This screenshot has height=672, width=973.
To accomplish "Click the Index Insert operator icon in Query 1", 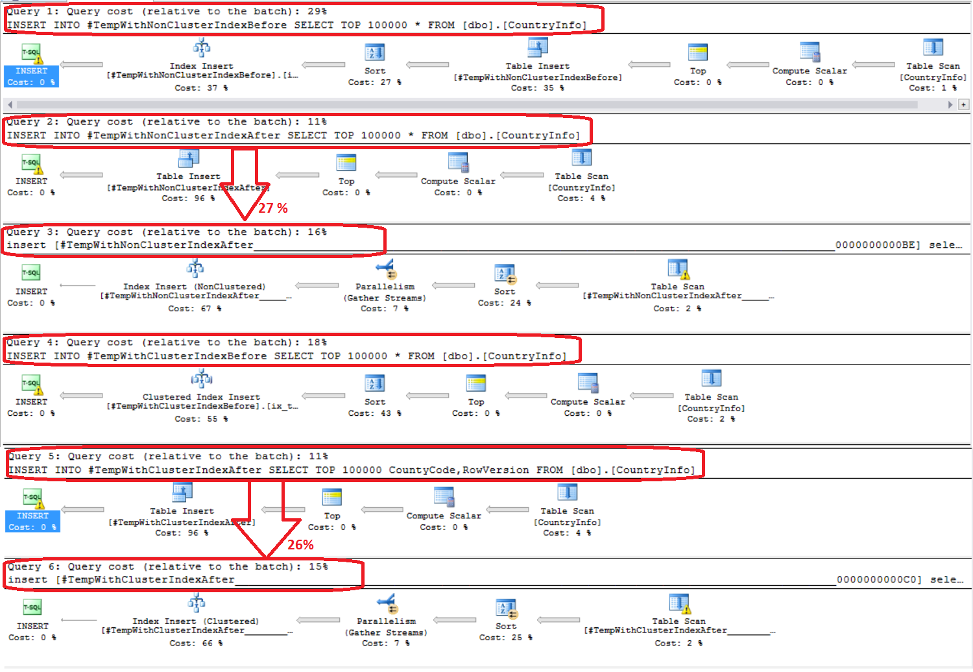I will tap(202, 48).
